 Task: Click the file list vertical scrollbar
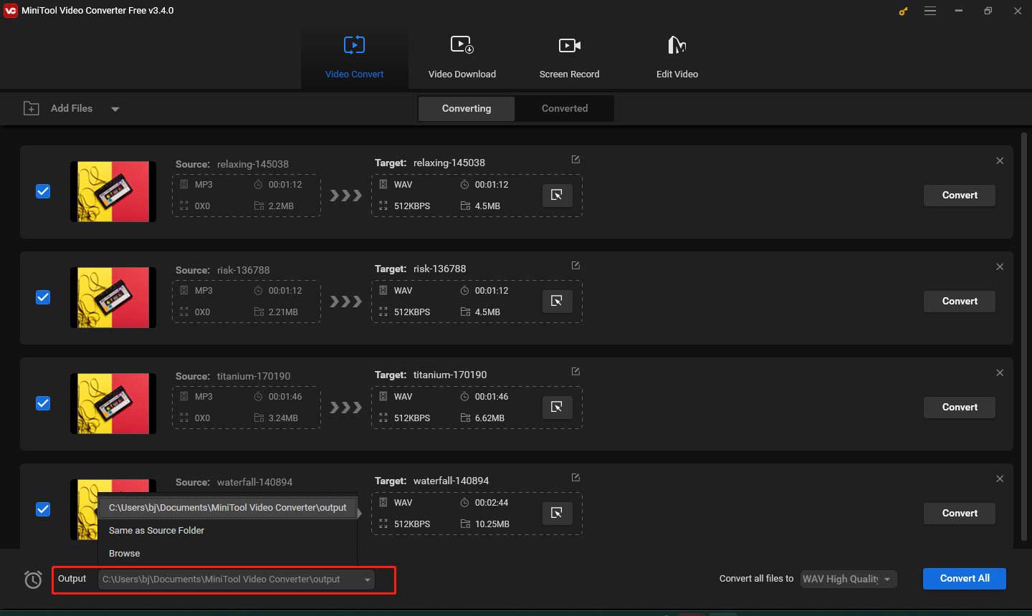(x=1024, y=337)
